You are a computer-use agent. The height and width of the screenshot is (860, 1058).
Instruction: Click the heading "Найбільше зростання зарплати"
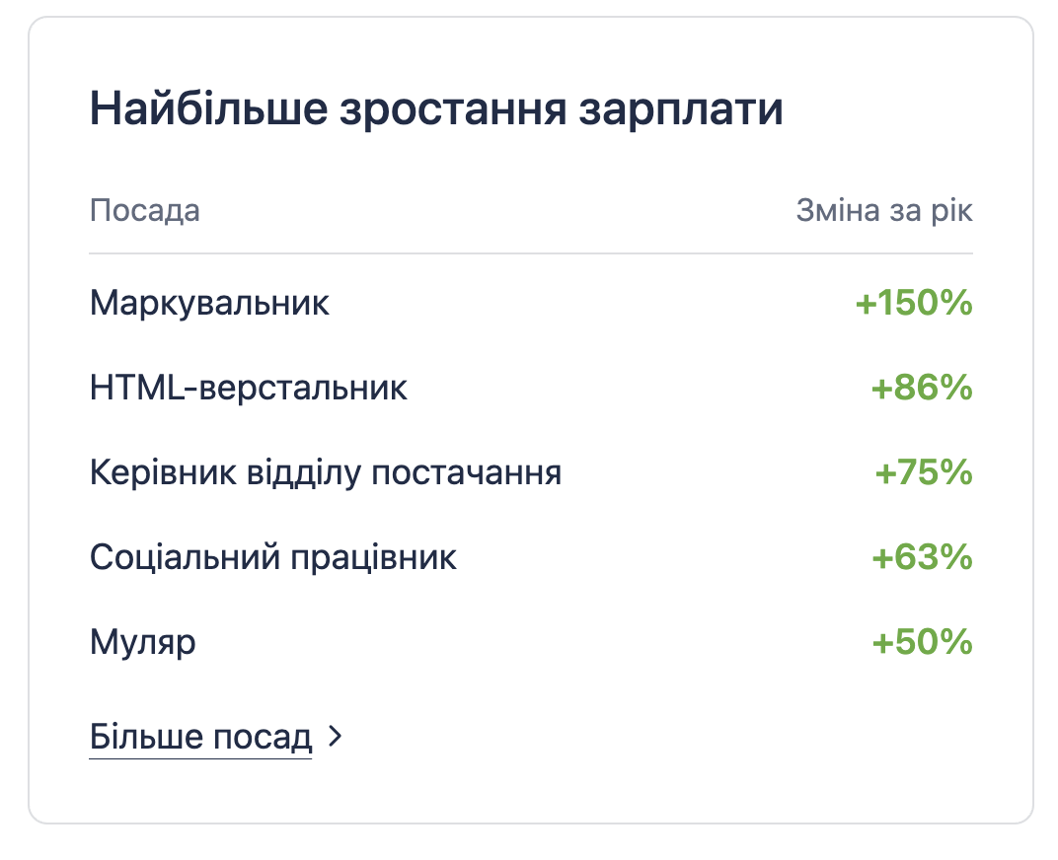pos(435,108)
